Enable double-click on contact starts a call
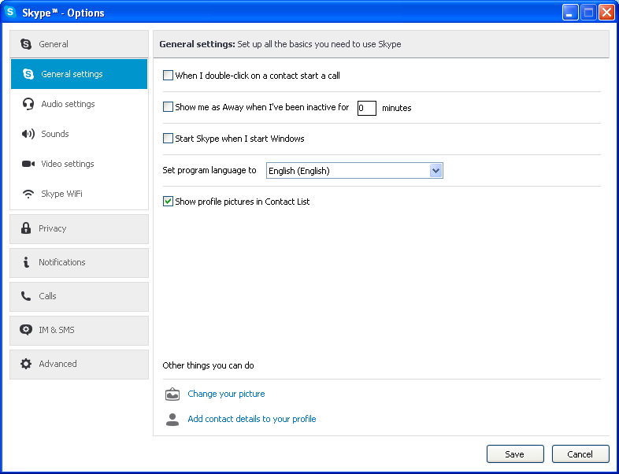619x474 pixels. click(x=169, y=76)
